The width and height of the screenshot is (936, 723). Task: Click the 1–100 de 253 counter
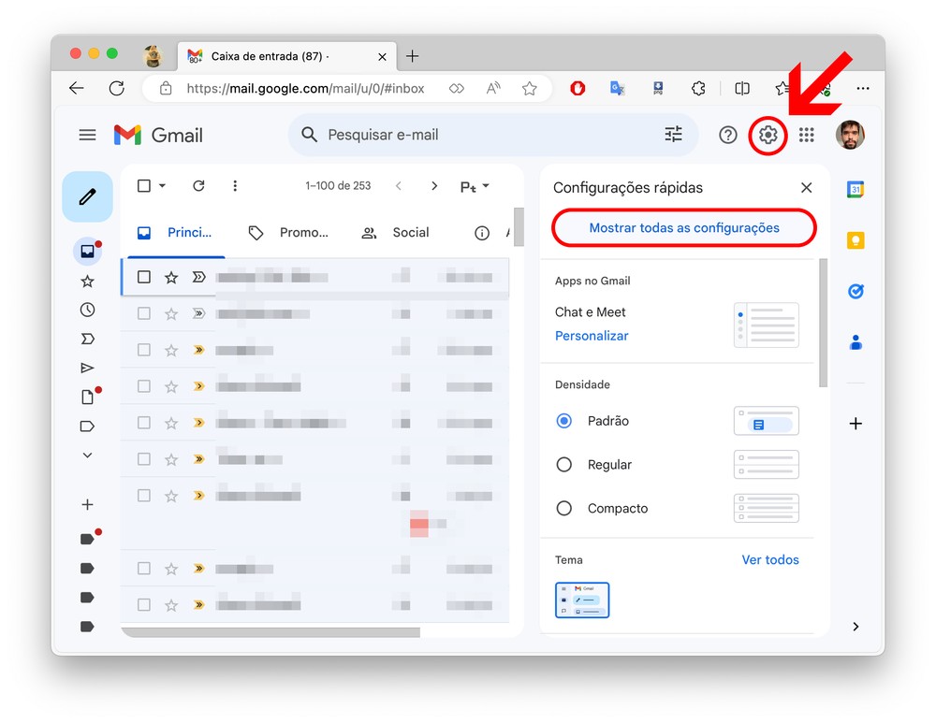(338, 185)
